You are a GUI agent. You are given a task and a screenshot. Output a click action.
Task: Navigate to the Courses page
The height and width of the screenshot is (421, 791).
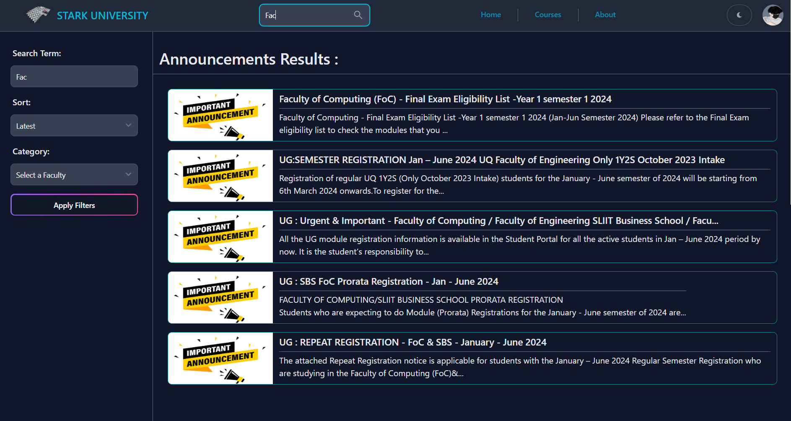(547, 15)
